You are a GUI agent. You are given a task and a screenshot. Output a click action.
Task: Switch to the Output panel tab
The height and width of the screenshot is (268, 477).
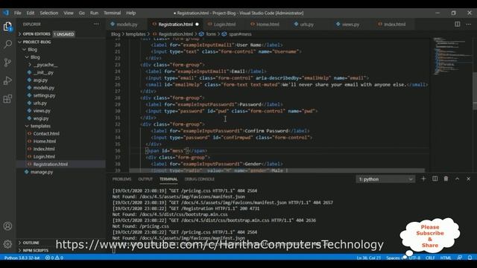tap(145, 179)
